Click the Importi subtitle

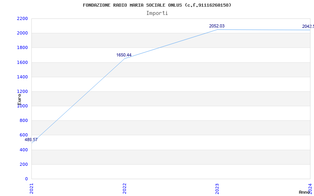(x=157, y=13)
